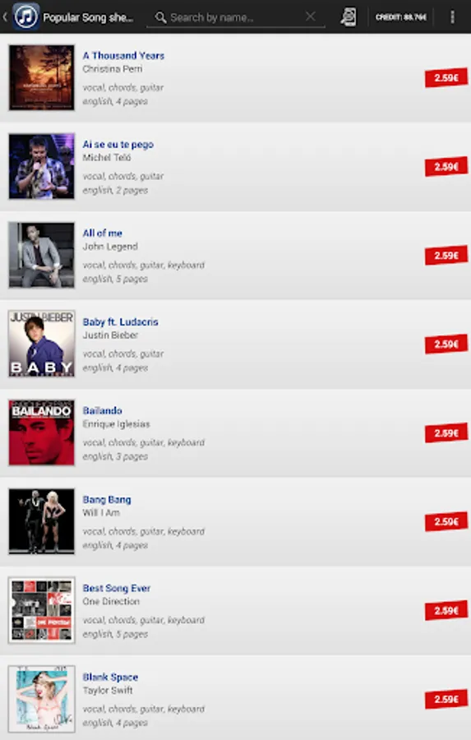Image resolution: width=471 pixels, height=740 pixels.
Task: Tap the One Direction collage thumbnail
Action: click(42, 610)
